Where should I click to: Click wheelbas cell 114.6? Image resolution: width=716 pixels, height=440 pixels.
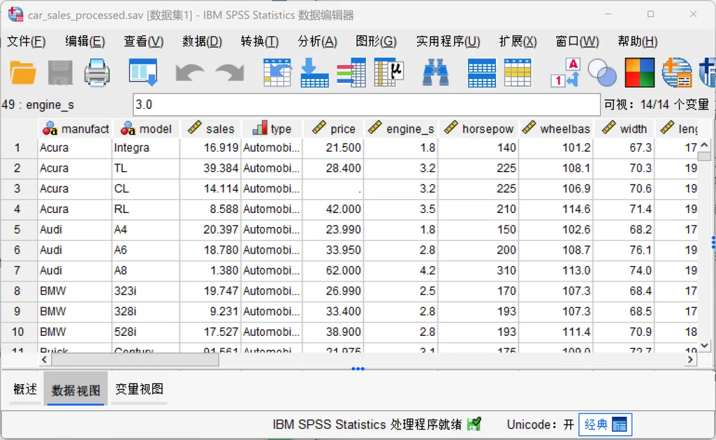click(556, 209)
